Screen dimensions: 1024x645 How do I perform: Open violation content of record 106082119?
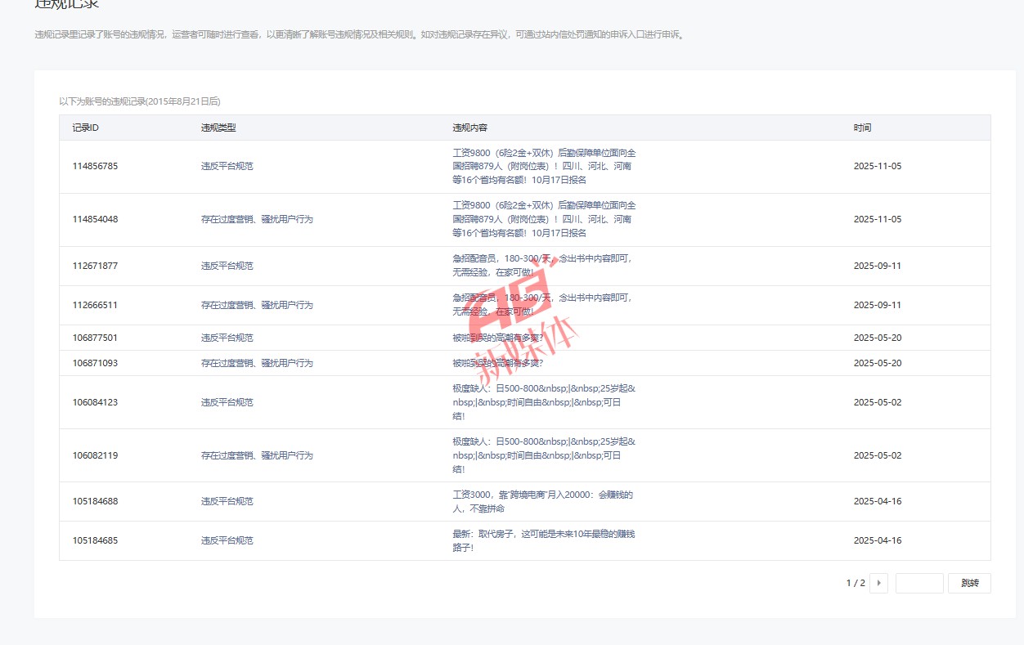543,455
